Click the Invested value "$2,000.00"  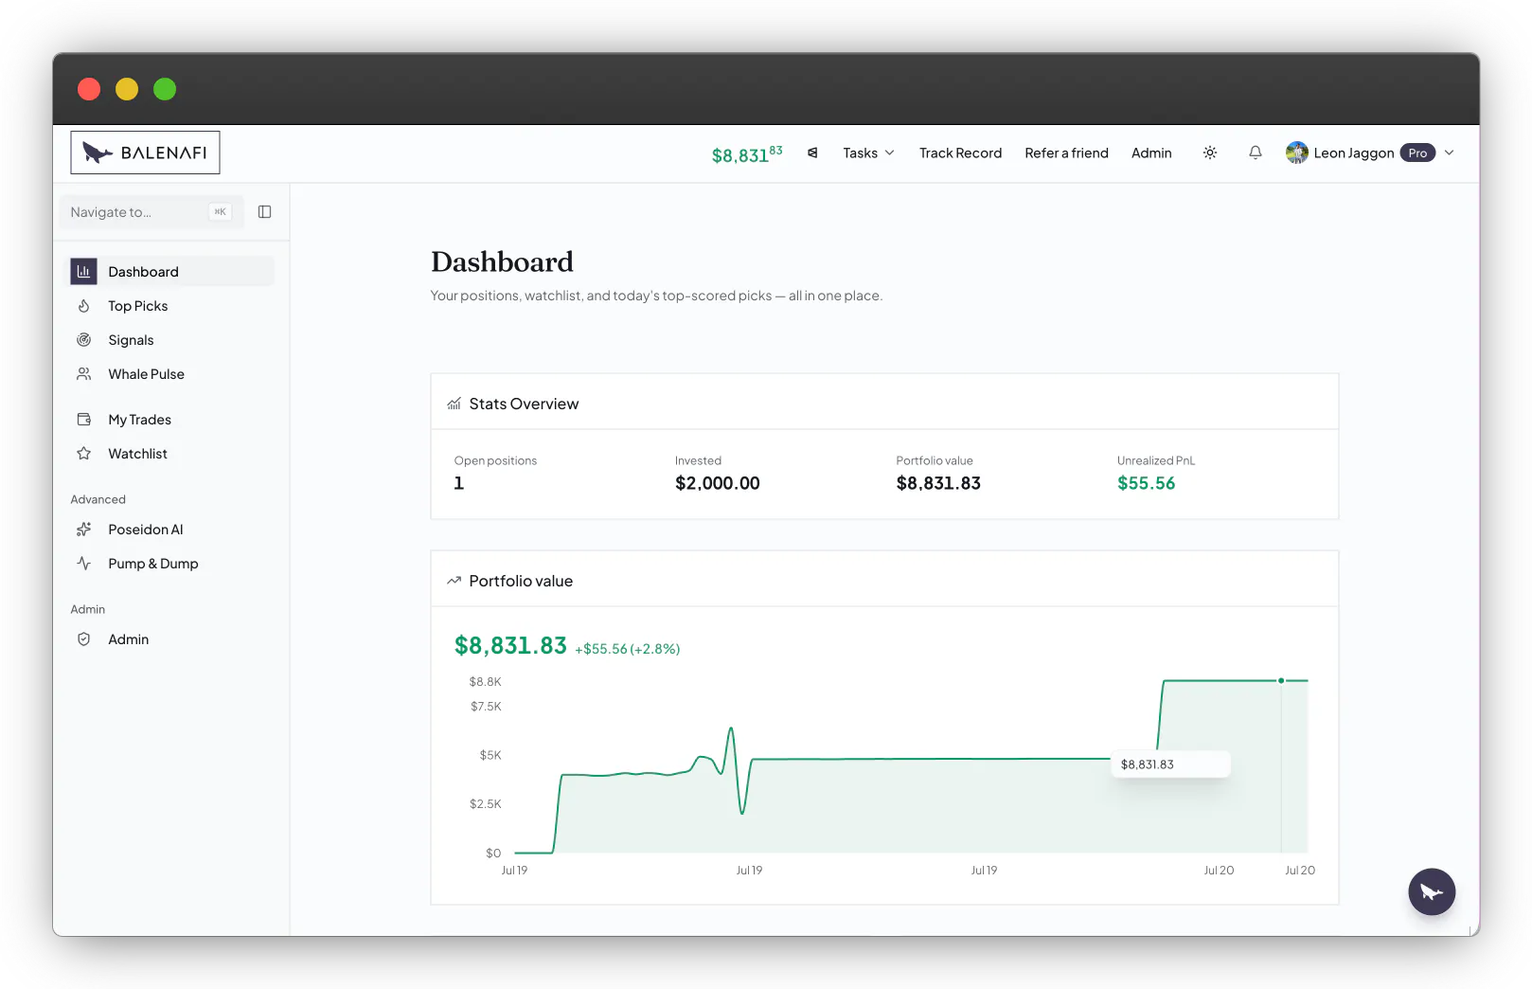tap(718, 483)
